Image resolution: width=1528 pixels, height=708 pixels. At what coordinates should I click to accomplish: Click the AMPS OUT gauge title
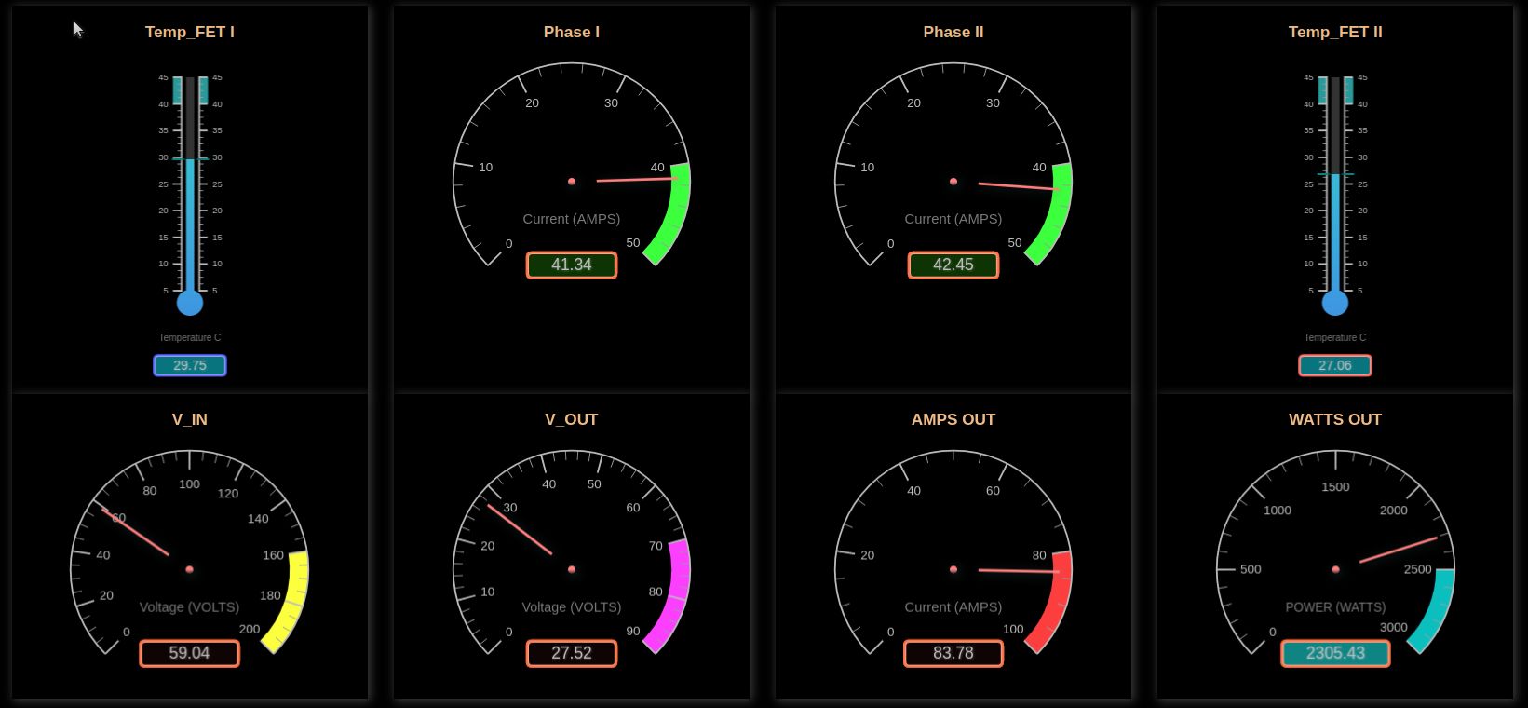[953, 419]
